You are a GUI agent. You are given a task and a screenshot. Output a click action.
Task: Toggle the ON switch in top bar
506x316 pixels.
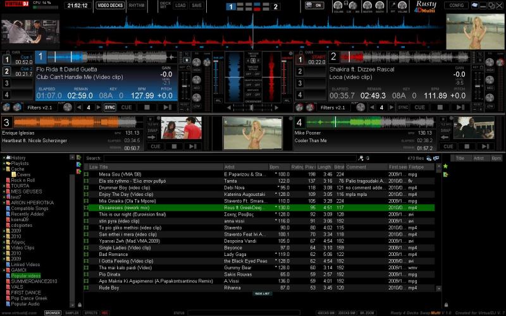(314, 5)
